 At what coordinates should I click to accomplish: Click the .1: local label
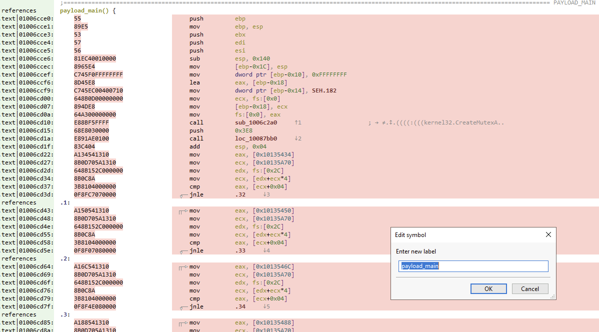coord(65,202)
